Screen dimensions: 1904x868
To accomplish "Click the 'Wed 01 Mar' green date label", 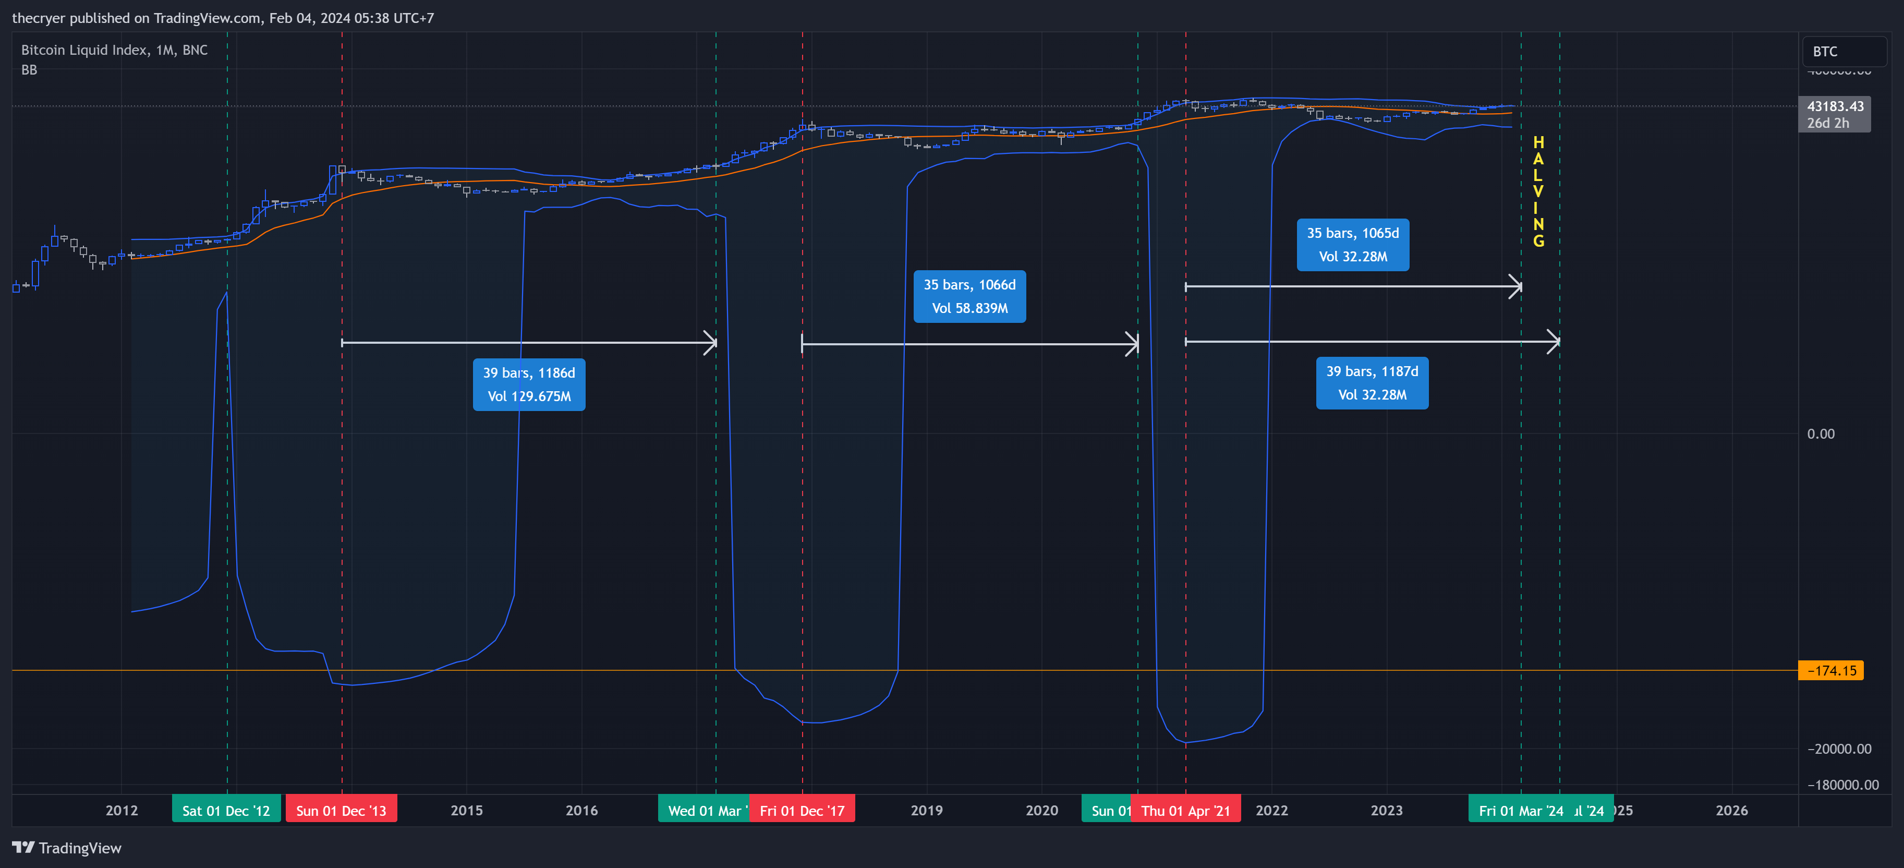I will point(704,810).
